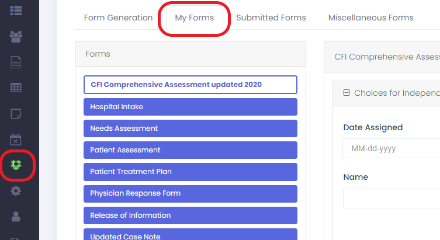
Task: Click the user profile sidebar icon
Action: coord(16,217)
